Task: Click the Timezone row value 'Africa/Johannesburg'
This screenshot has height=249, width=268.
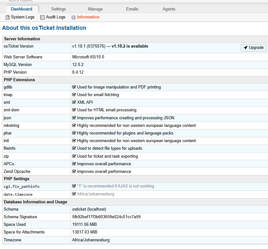Action: [x=91, y=240]
